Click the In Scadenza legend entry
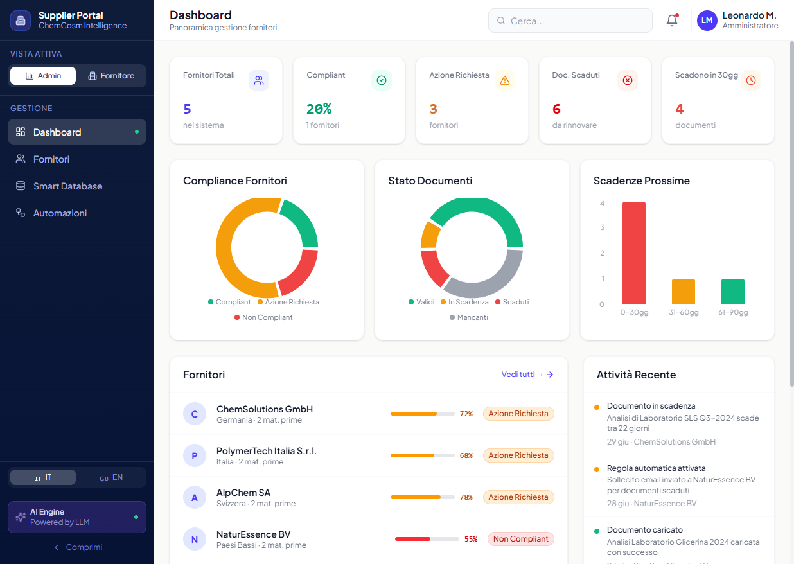 [464, 302]
